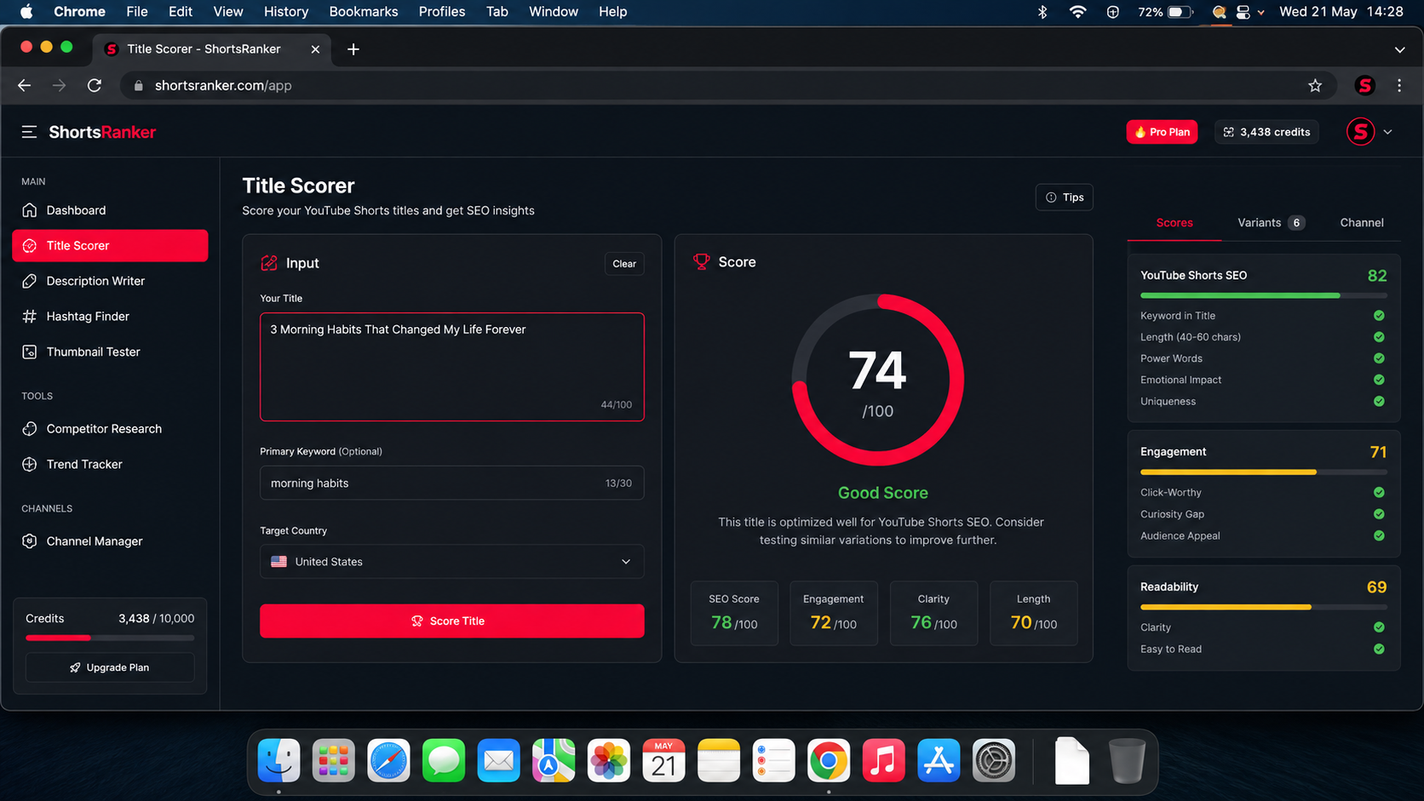Reload the page in Chrome
This screenshot has width=1424, height=801.
click(95, 85)
